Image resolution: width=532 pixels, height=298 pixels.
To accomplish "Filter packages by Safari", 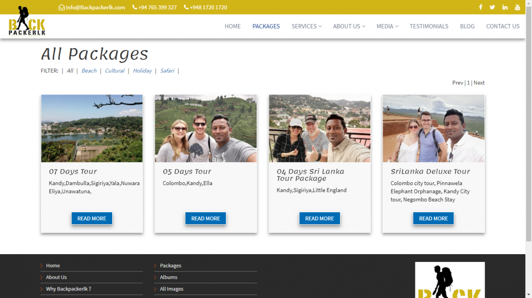I will [x=167, y=71].
